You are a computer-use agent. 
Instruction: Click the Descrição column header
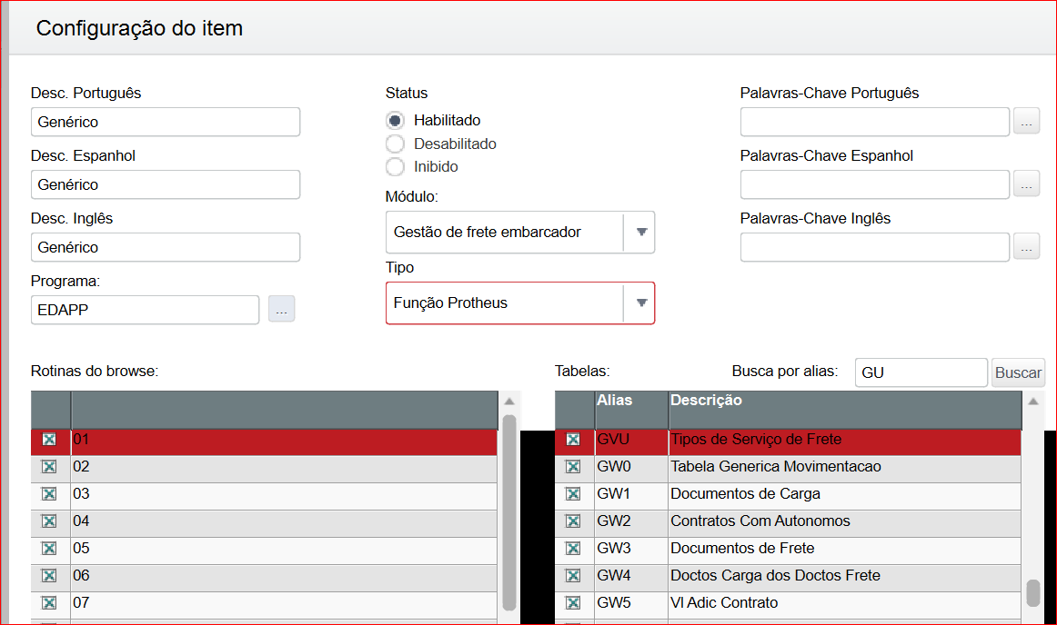pos(845,410)
